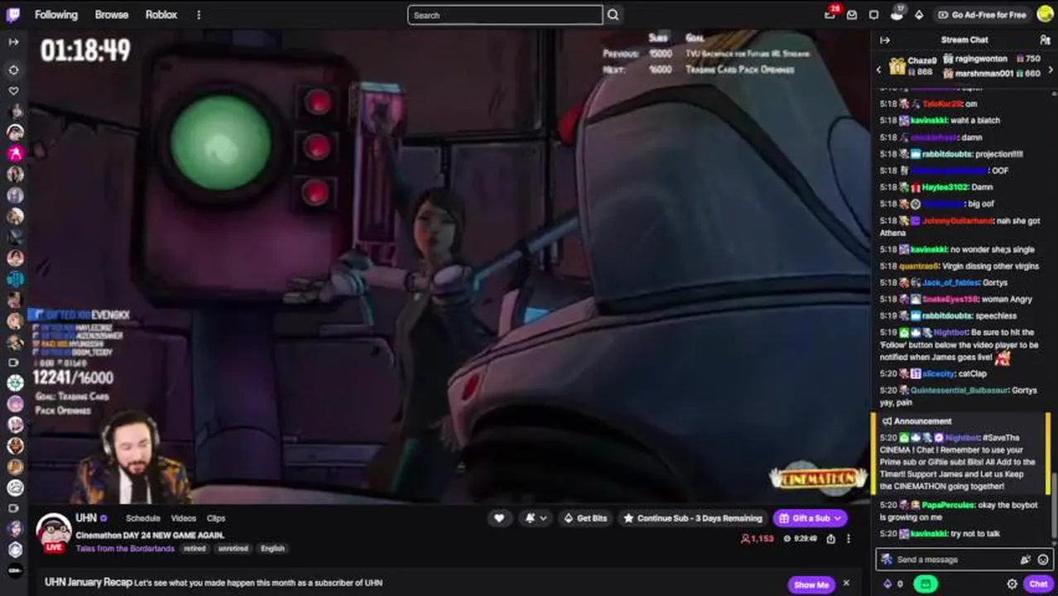This screenshot has width=1058, height=596.
Task: Click the search magnifier button
Action: (613, 15)
